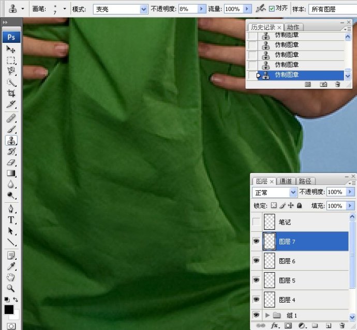The image size is (357, 330).
Task: Hide 图层 5 layer
Action: pyautogui.click(x=256, y=280)
